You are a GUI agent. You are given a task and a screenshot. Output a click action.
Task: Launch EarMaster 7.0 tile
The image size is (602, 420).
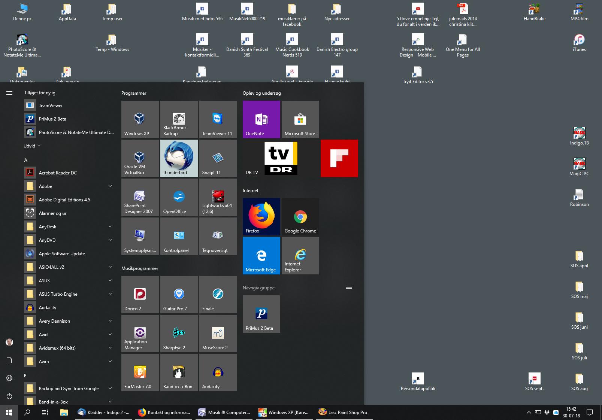coord(140,372)
